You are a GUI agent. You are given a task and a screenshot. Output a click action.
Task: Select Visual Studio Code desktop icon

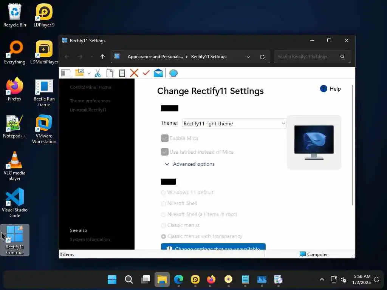point(15,203)
